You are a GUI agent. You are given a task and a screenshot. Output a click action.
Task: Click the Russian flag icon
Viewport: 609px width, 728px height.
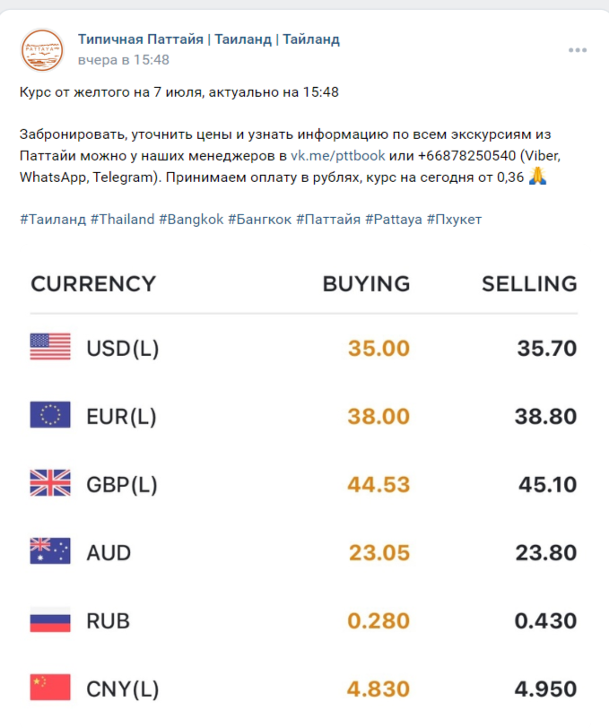click(x=50, y=620)
